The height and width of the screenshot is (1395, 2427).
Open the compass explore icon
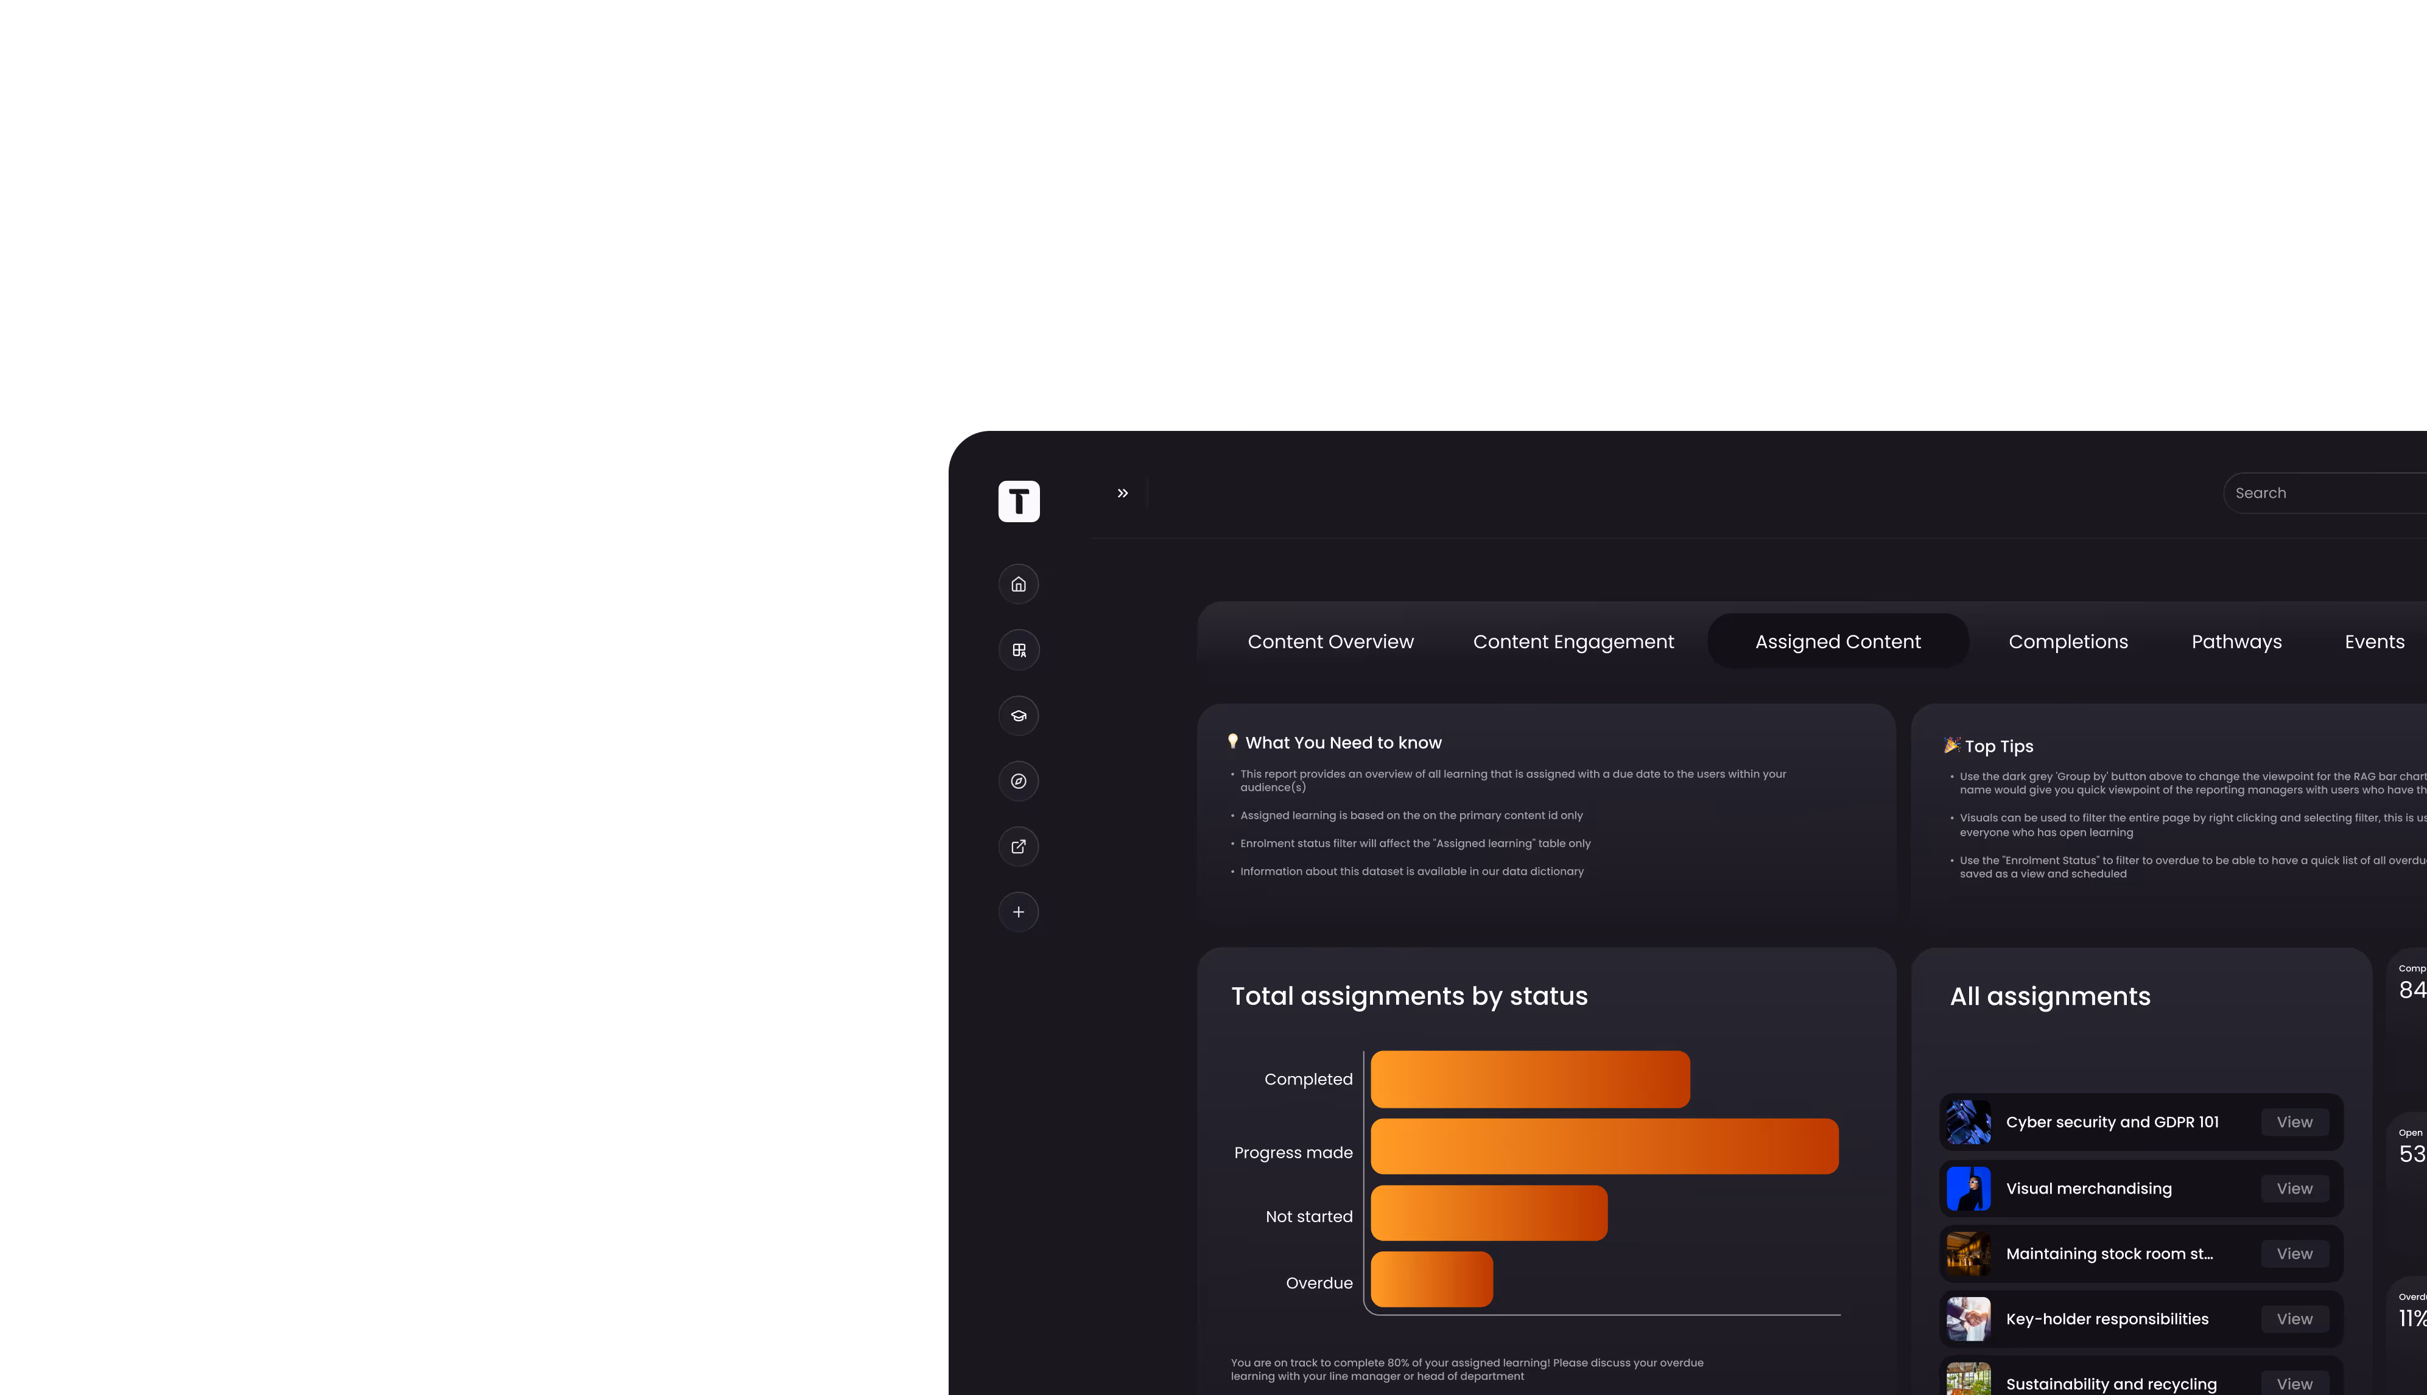pyautogui.click(x=1018, y=781)
